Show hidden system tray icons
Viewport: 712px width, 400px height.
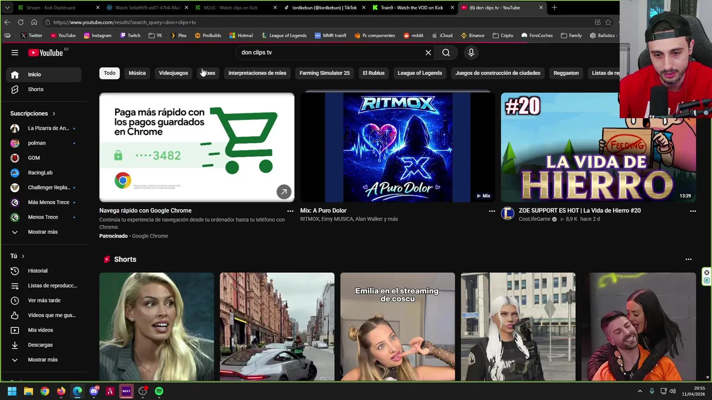click(x=640, y=391)
